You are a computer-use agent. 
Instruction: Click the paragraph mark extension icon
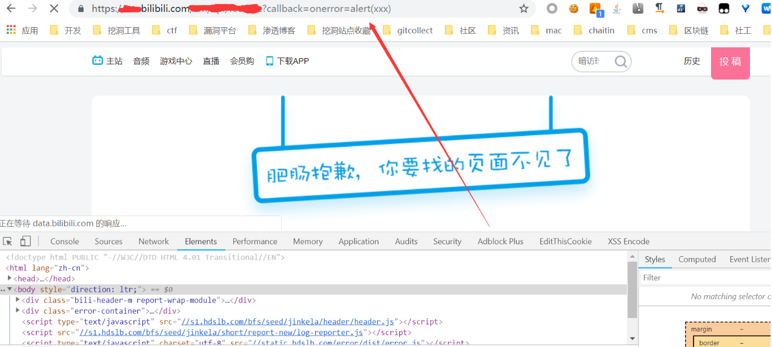click(x=659, y=8)
